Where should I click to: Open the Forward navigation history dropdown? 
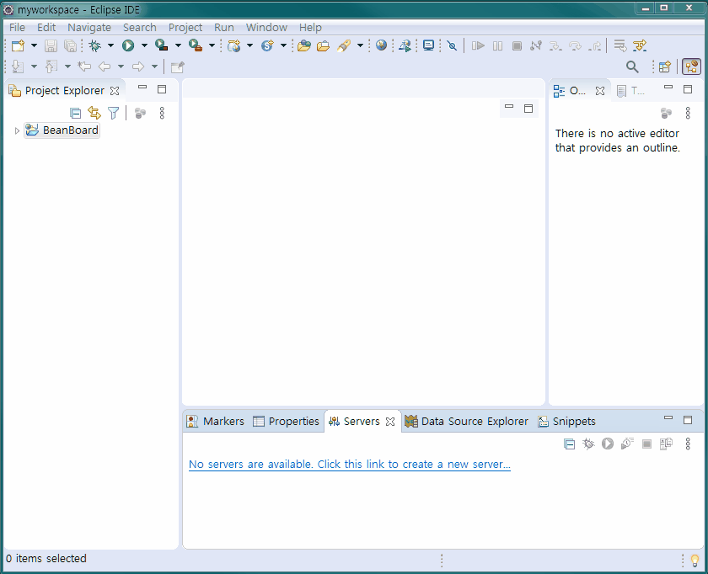[x=154, y=66]
